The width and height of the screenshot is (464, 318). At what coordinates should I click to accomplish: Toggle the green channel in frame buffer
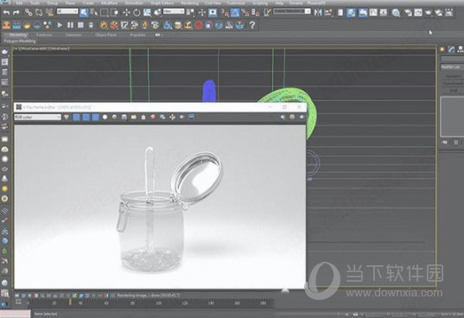coord(86,118)
